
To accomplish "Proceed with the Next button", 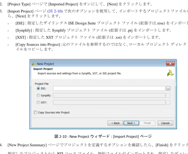I will (131, 123).
